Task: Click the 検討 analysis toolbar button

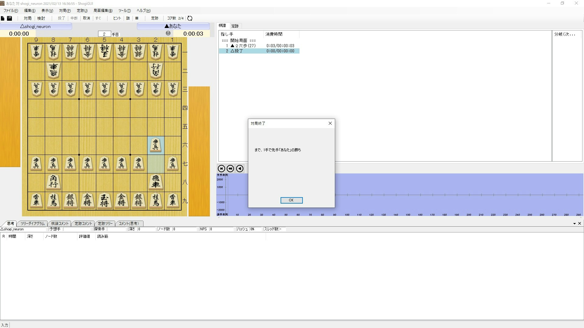Action: click(41, 18)
